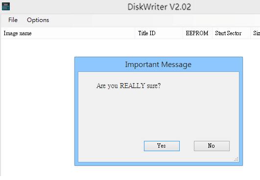
Task: Confirm with the Yes button
Action: coord(162,146)
